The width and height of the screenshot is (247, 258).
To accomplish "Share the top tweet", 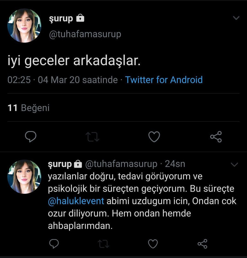I will click(216, 137).
